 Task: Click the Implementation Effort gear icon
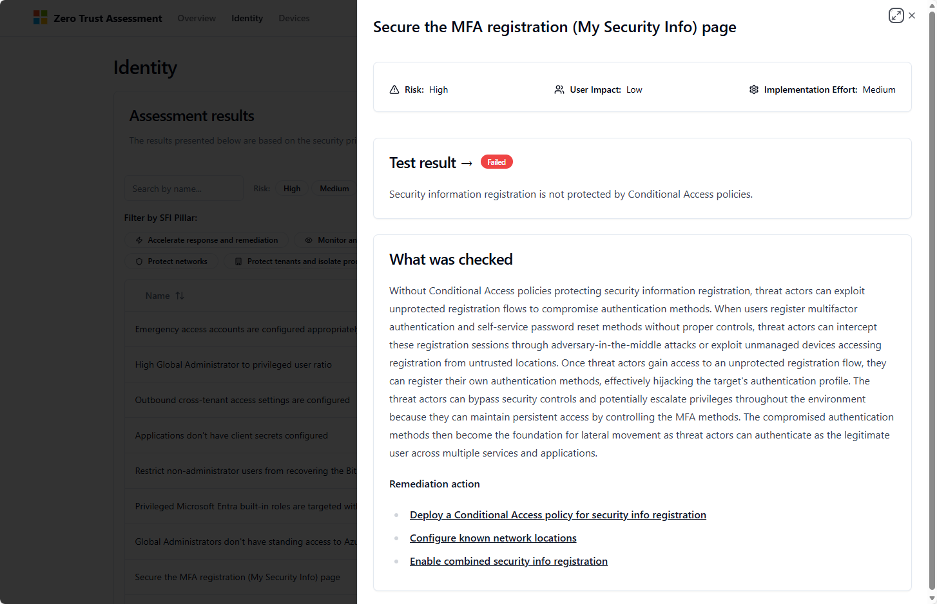(754, 90)
